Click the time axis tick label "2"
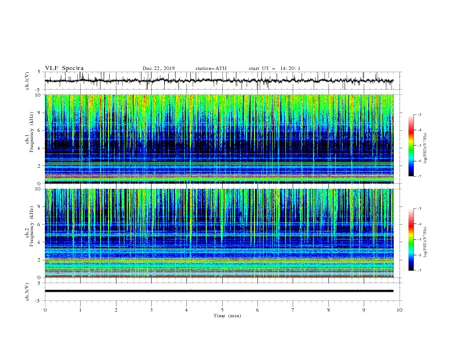 click(x=116, y=310)
